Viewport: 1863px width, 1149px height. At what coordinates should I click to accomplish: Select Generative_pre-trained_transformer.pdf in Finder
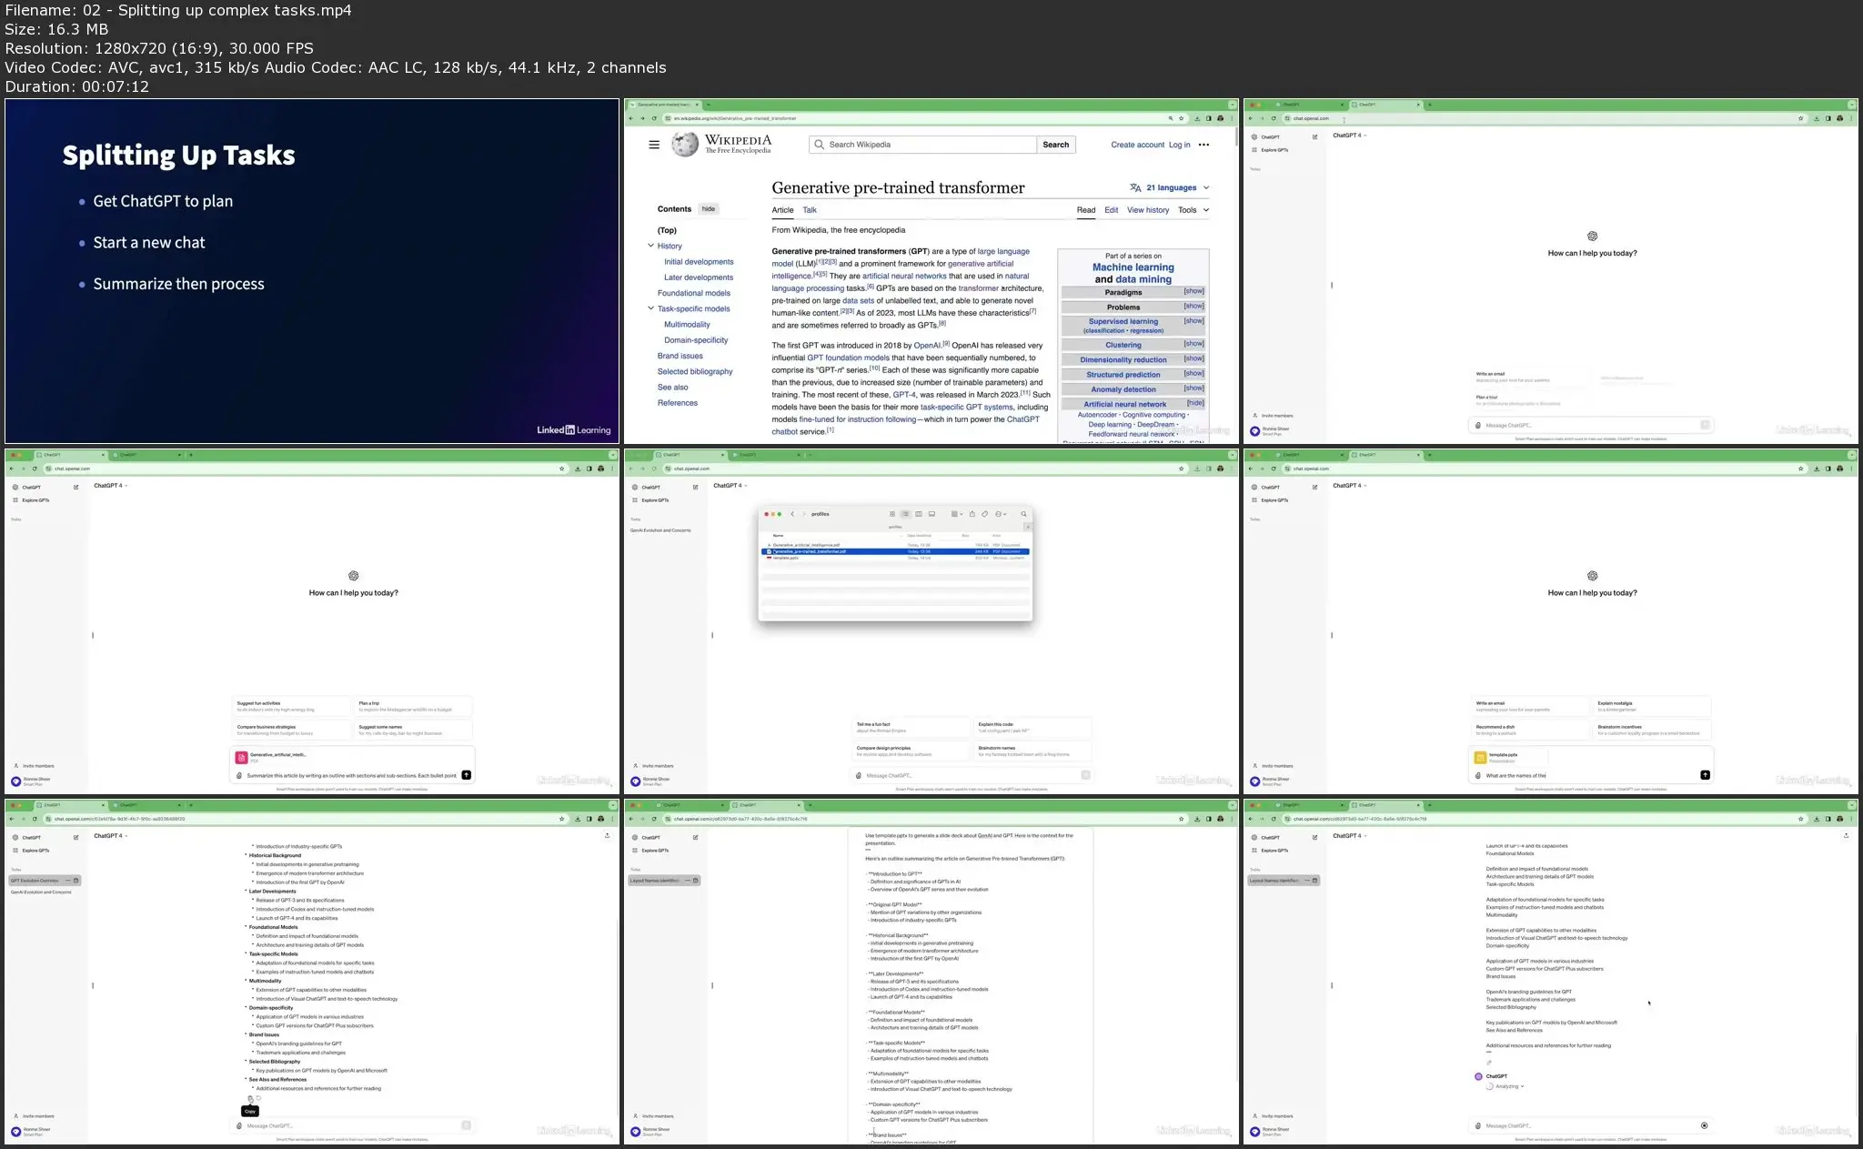(x=895, y=551)
